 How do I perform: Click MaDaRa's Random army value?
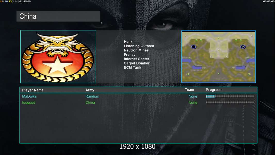[x=92, y=96]
